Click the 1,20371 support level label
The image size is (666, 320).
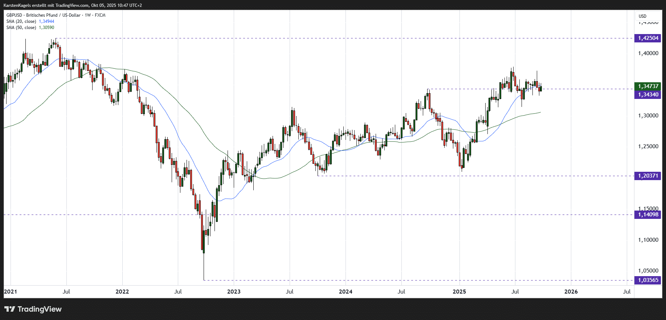point(648,176)
